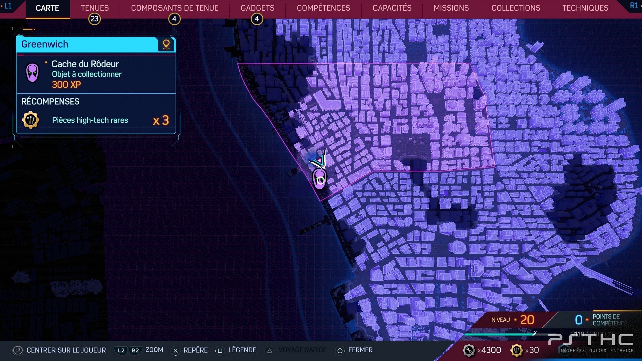Click the circle button icon for FERMER
This screenshot has width=642, height=361.
tap(340, 351)
